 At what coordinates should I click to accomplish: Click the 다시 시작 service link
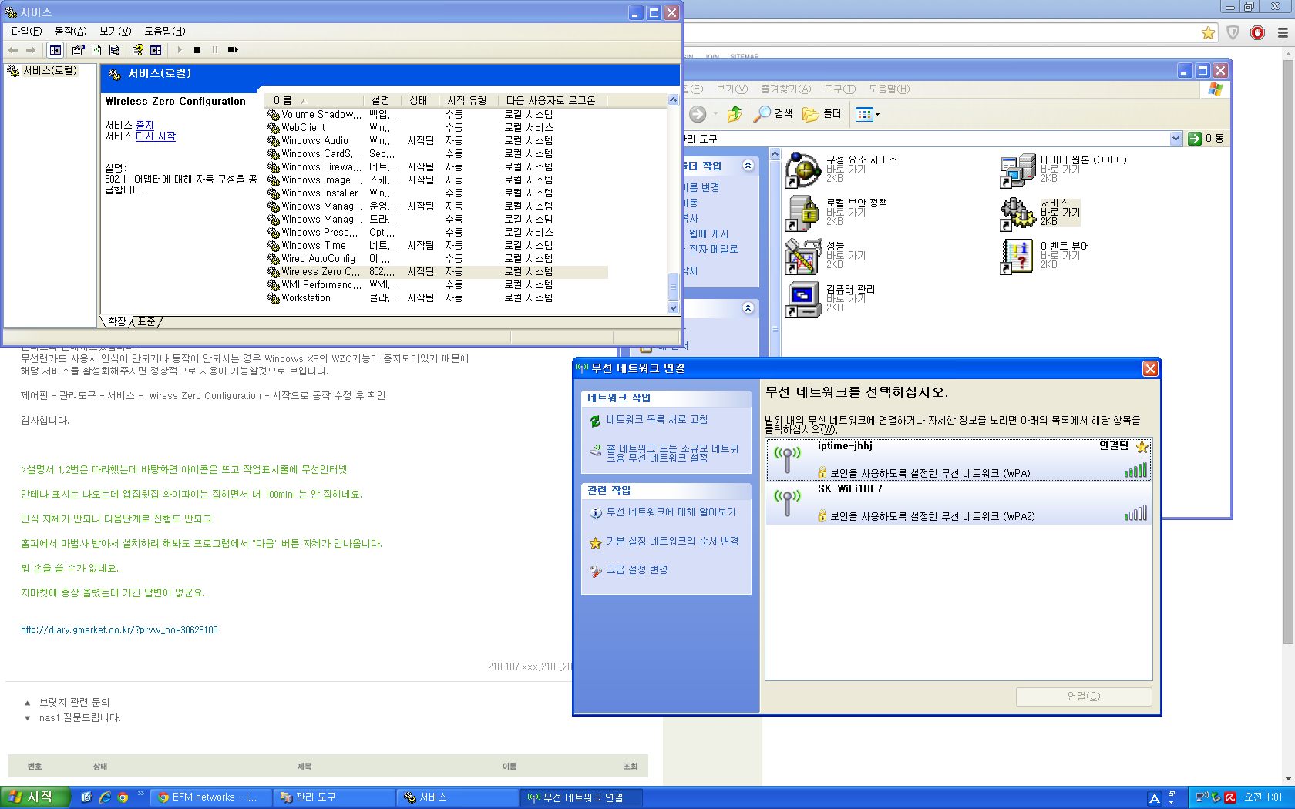pos(156,136)
